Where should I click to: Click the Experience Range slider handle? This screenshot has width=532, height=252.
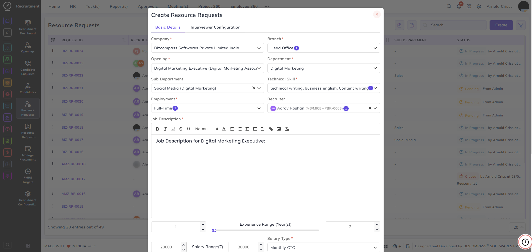click(214, 230)
